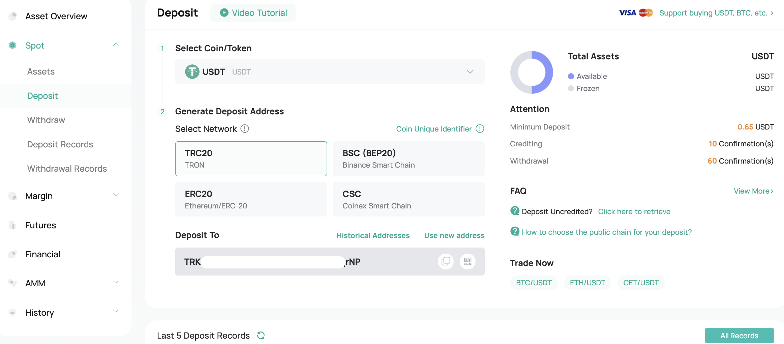Click Use new address link
The image size is (784, 344).
454,235
